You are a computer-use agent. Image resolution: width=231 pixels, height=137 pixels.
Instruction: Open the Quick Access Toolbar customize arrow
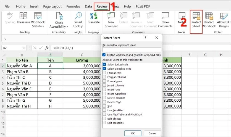[5, 39]
